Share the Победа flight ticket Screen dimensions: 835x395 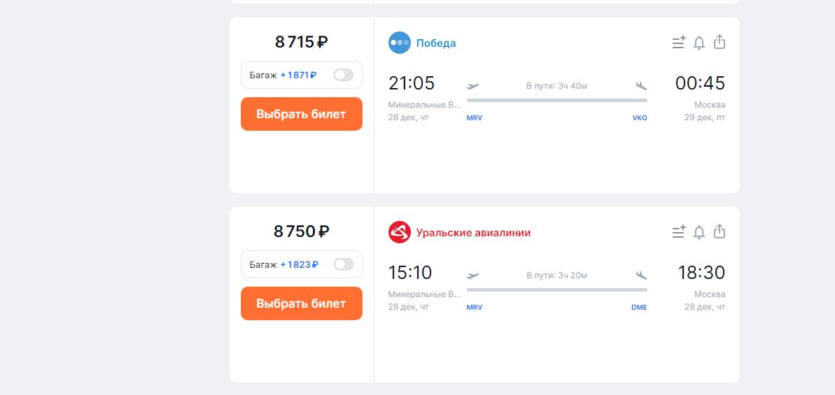click(719, 43)
